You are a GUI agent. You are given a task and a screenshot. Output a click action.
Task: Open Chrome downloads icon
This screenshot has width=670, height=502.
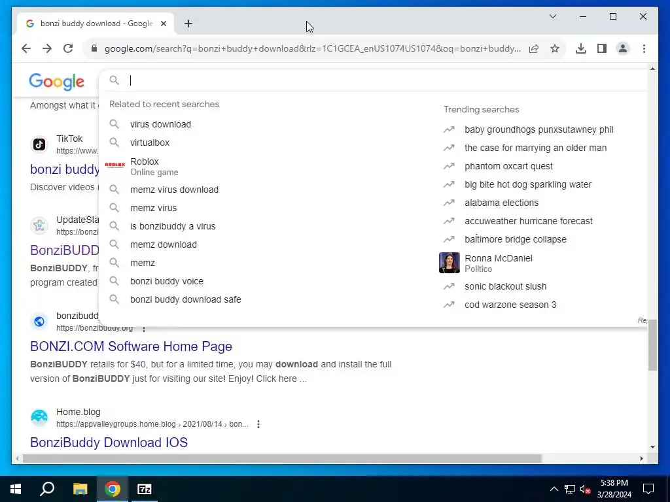581,48
